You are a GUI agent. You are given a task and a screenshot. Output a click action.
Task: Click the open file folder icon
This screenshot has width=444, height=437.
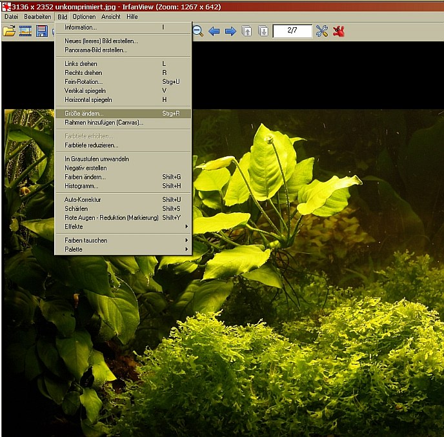9,31
